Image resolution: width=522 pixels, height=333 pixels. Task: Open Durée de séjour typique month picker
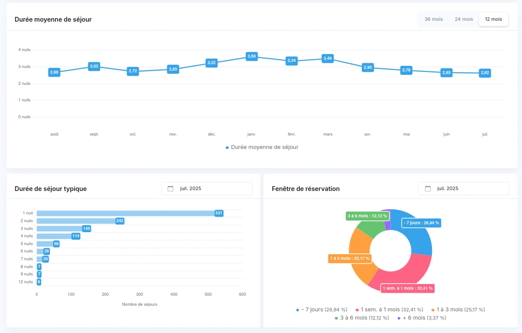click(x=207, y=188)
